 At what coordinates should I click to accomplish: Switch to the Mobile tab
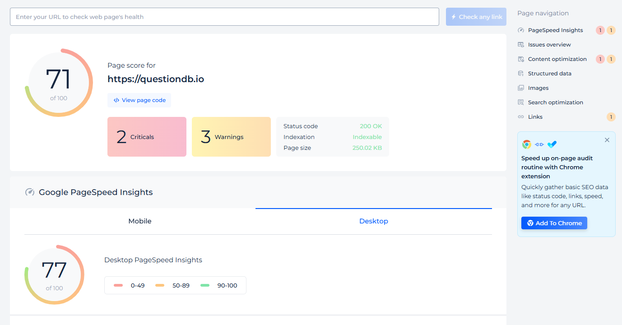coord(140,221)
